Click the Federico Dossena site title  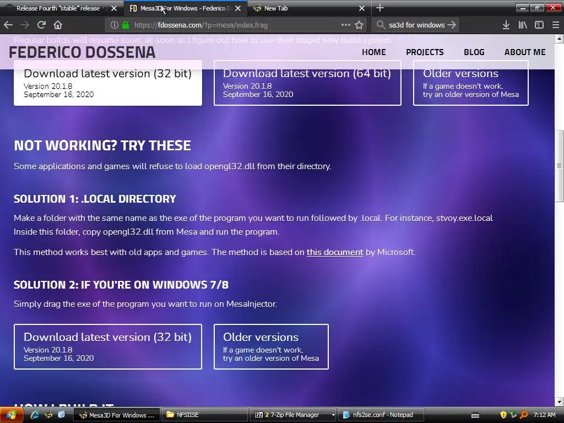pos(82,52)
